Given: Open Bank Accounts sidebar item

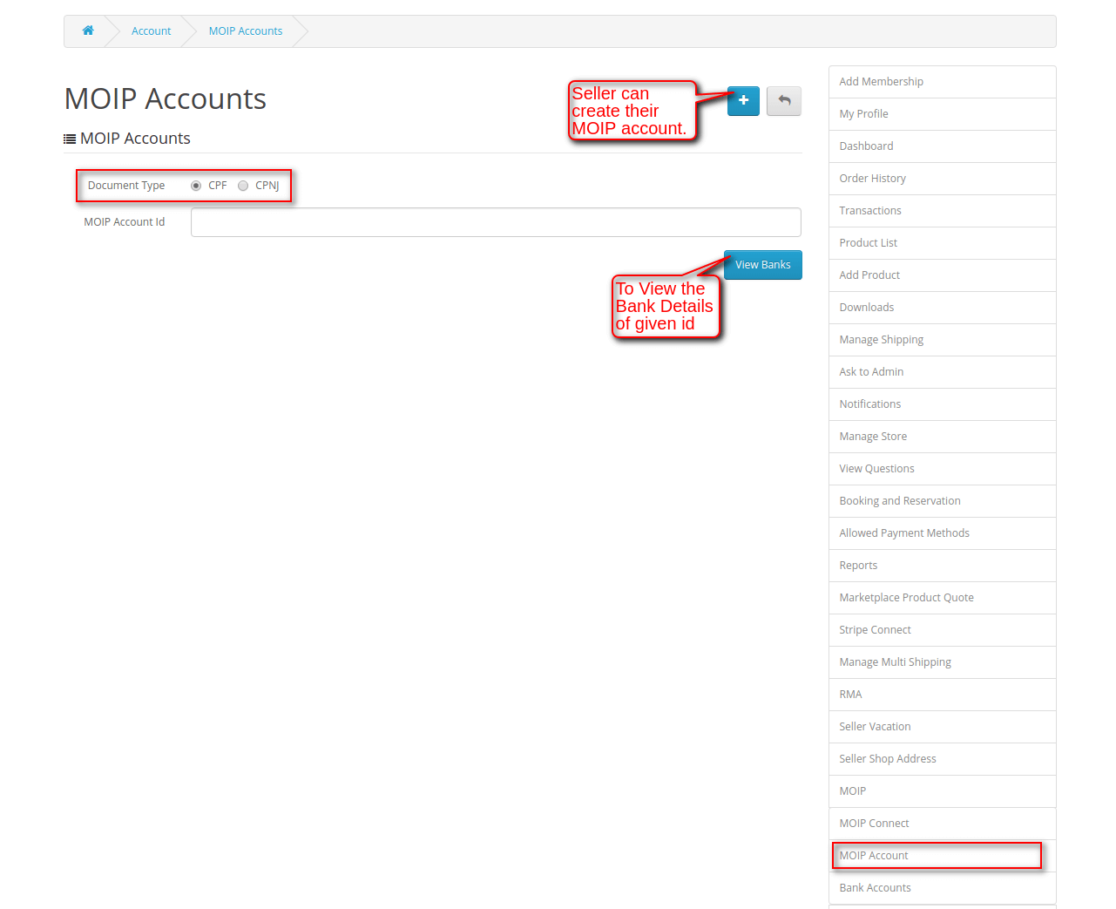Looking at the screenshot, I should [x=943, y=888].
